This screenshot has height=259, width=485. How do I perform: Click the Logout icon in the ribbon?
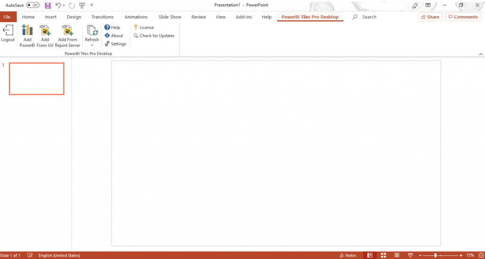(x=8, y=31)
